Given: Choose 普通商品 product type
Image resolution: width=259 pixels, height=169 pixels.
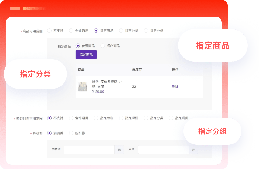Looking at the screenshot, I should (78, 46).
